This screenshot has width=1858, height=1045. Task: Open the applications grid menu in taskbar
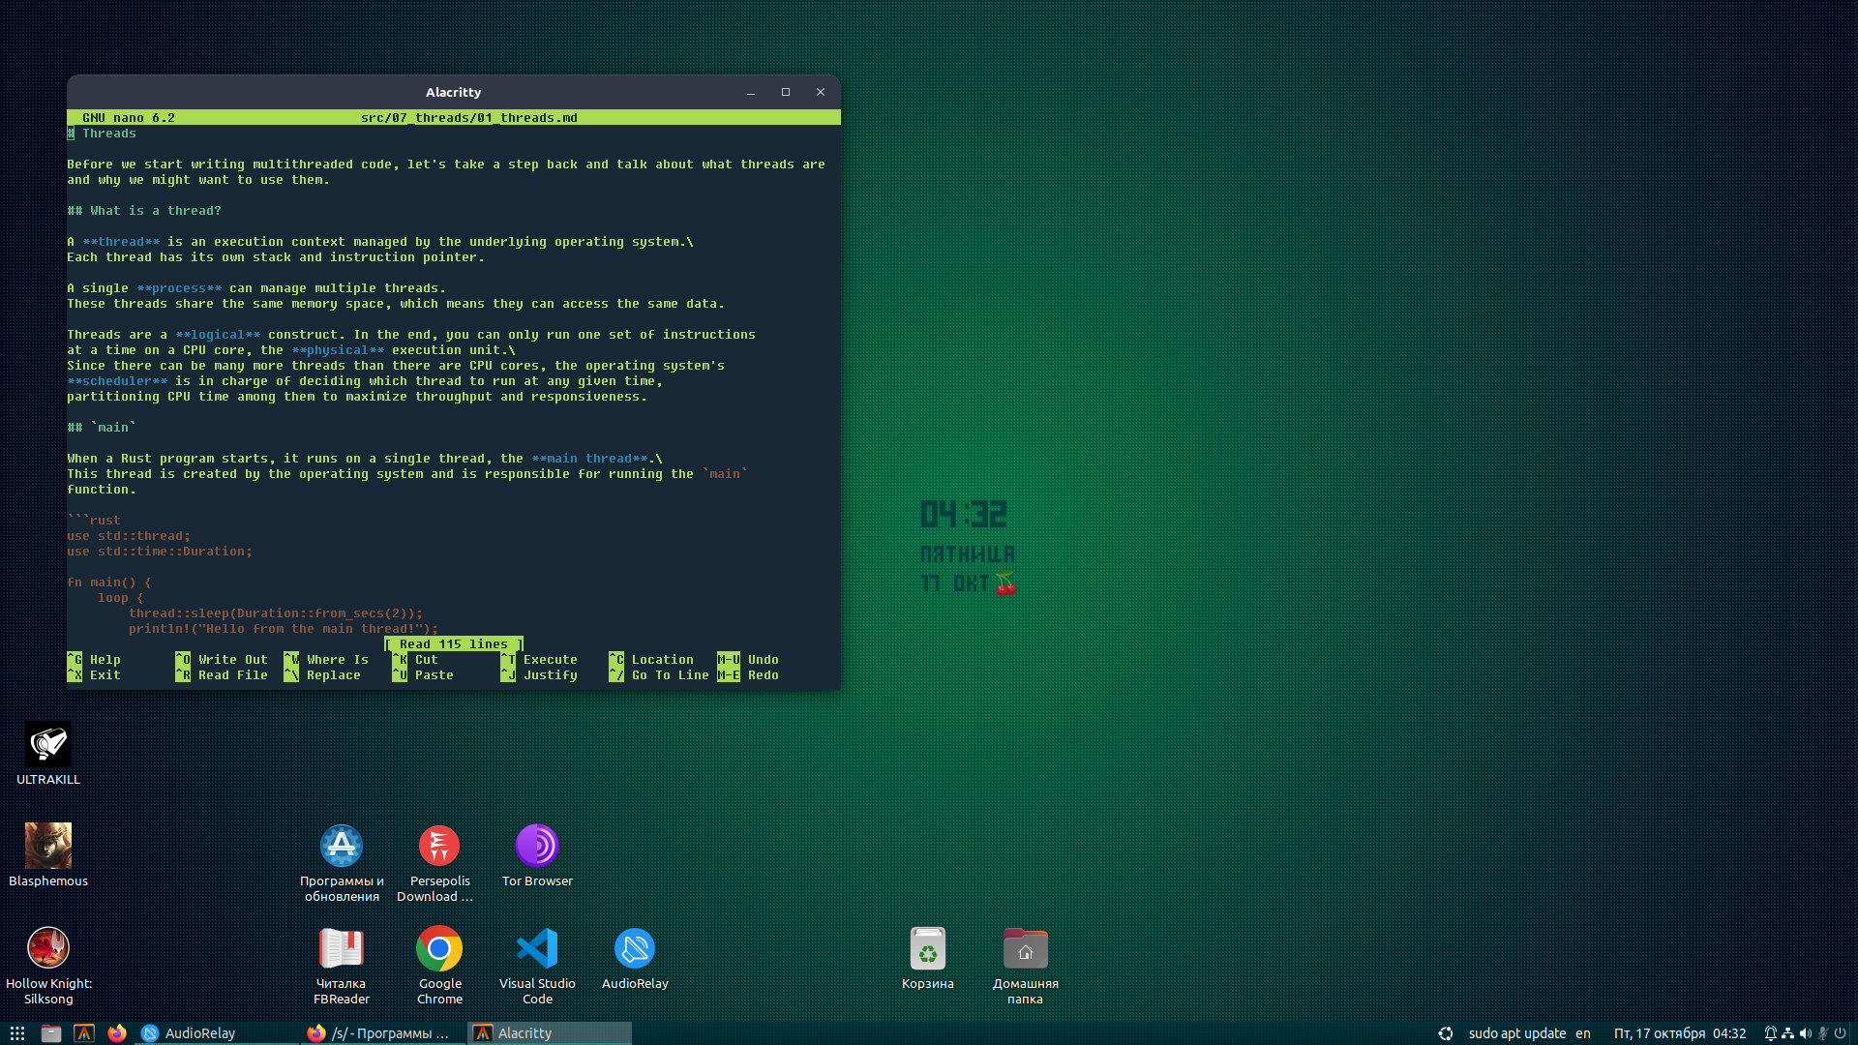pos(17,1033)
